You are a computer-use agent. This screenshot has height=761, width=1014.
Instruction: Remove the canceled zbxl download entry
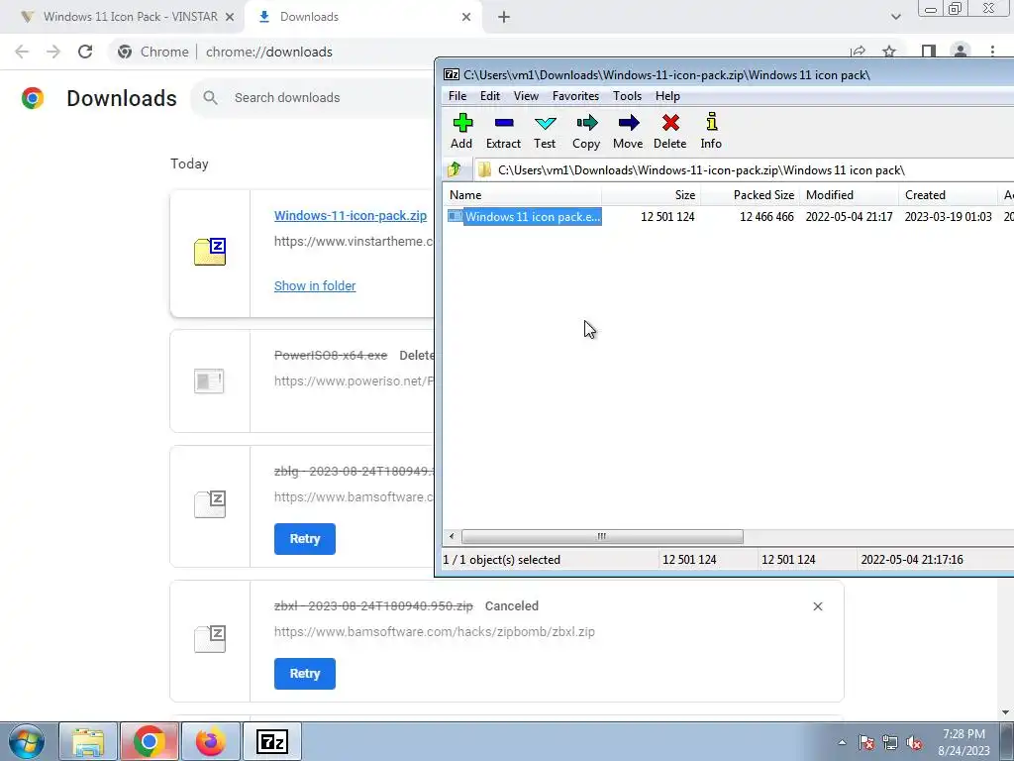pos(817,606)
